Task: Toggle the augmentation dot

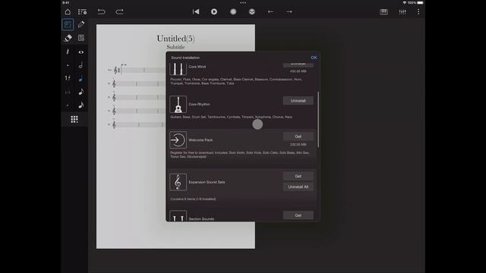Action: [x=68, y=65]
